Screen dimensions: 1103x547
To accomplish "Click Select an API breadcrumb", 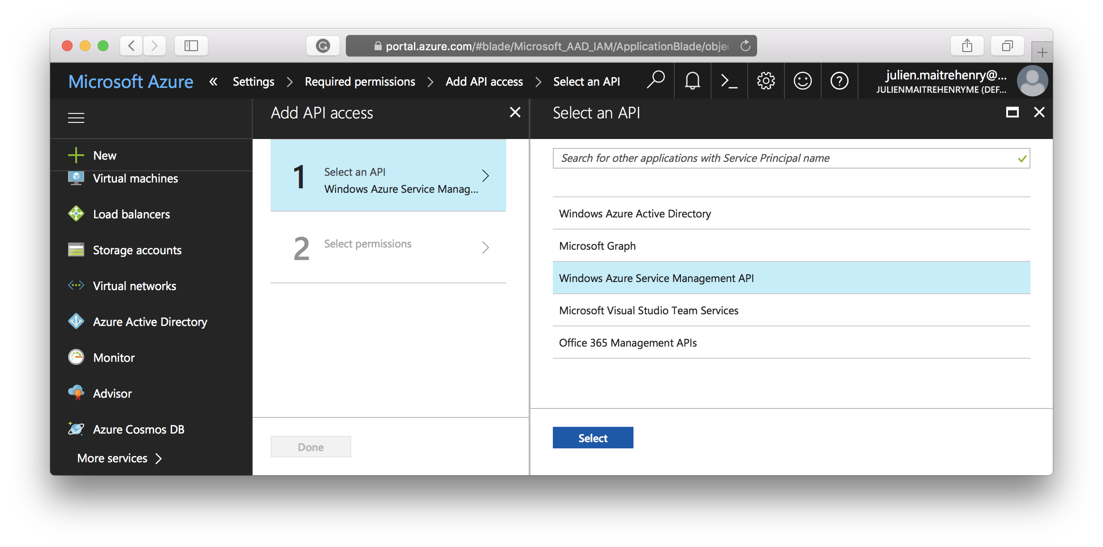I will click(x=586, y=82).
